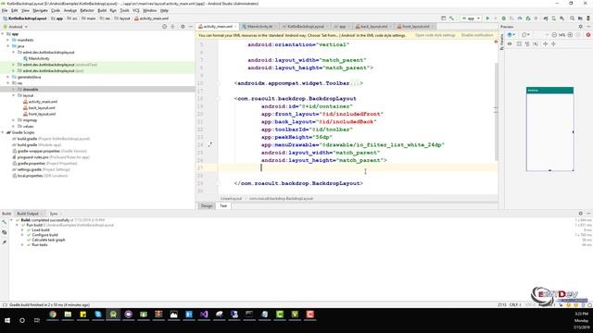This screenshot has width=593, height=333.
Task: Click the green Run app play icon
Action: point(487,18)
